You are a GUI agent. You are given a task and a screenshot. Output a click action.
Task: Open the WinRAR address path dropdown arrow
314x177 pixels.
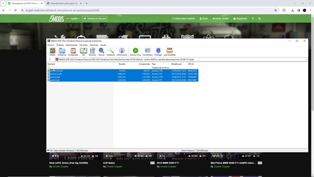[x=306, y=59]
